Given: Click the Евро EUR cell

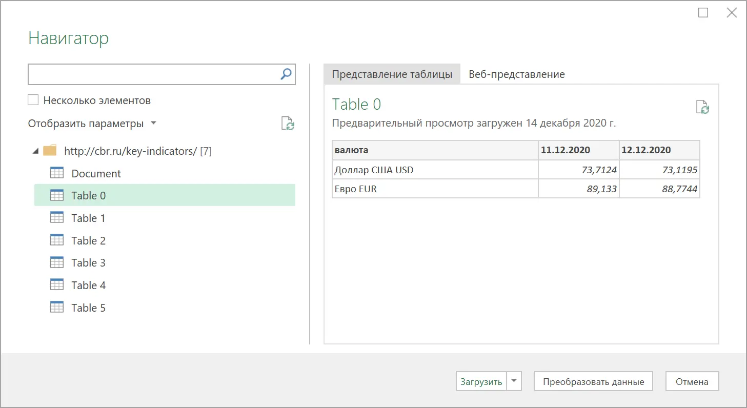Looking at the screenshot, I should point(435,189).
